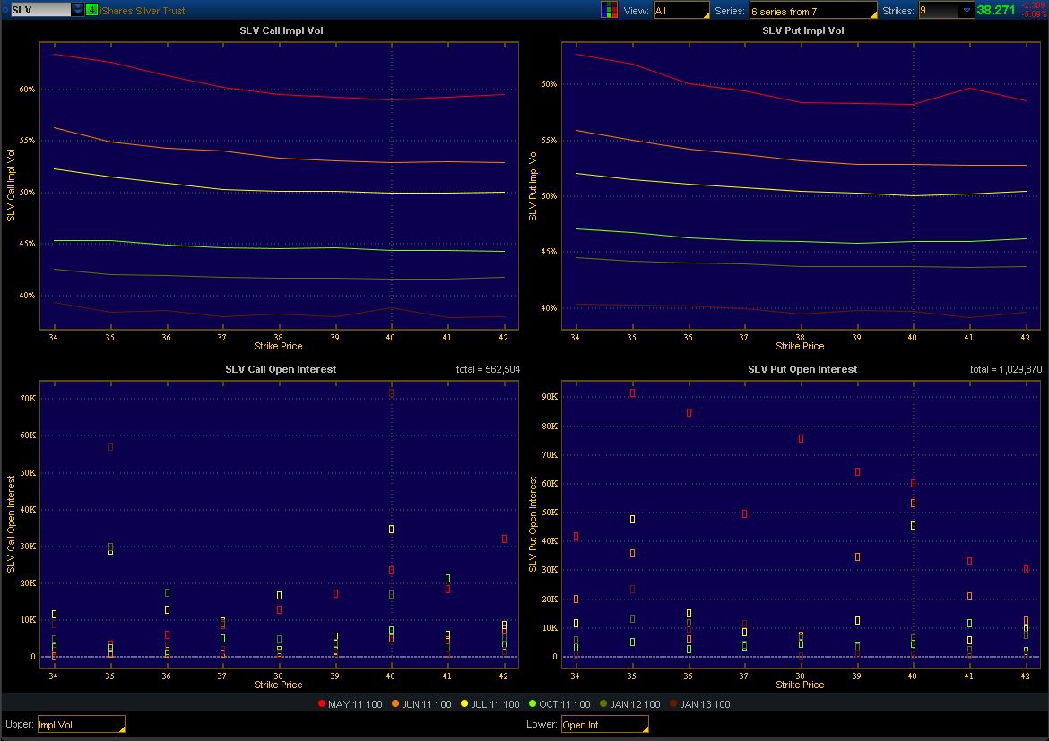Click the yellow JUL 11 100 legend dot
The width and height of the screenshot is (1049, 741).
click(x=464, y=703)
